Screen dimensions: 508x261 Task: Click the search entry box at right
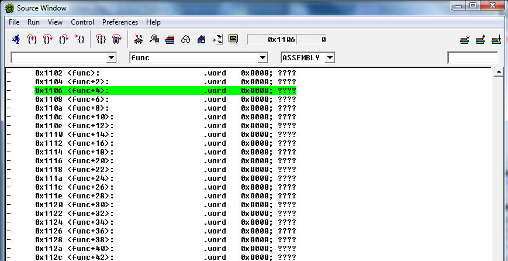(x=472, y=58)
